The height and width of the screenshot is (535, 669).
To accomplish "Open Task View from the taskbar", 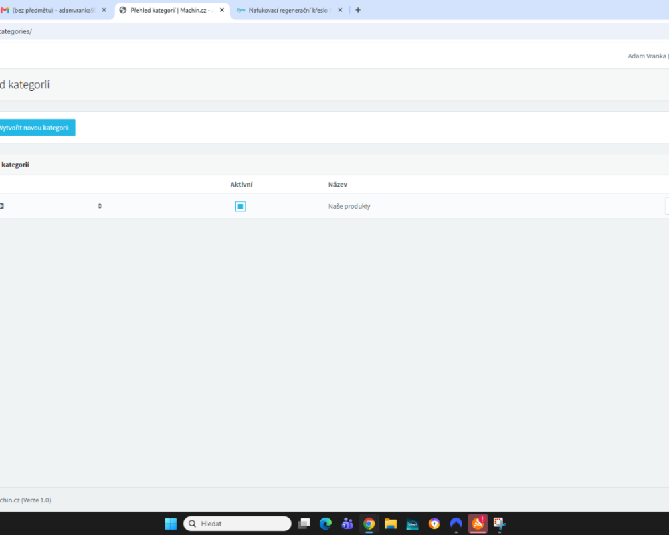I will click(x=304, y=524).
